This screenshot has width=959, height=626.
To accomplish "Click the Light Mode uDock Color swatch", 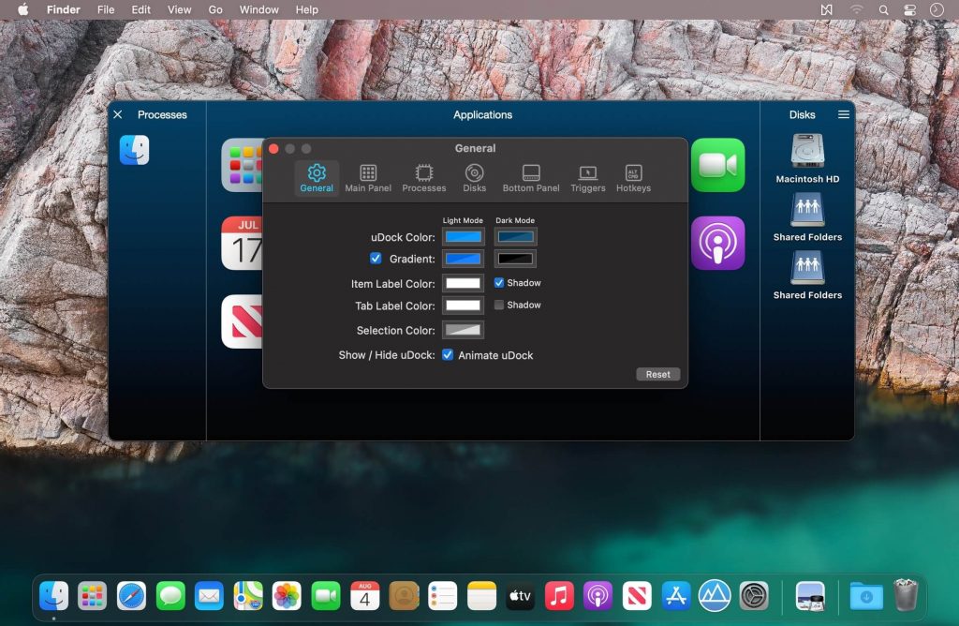I will click(463, 236).
